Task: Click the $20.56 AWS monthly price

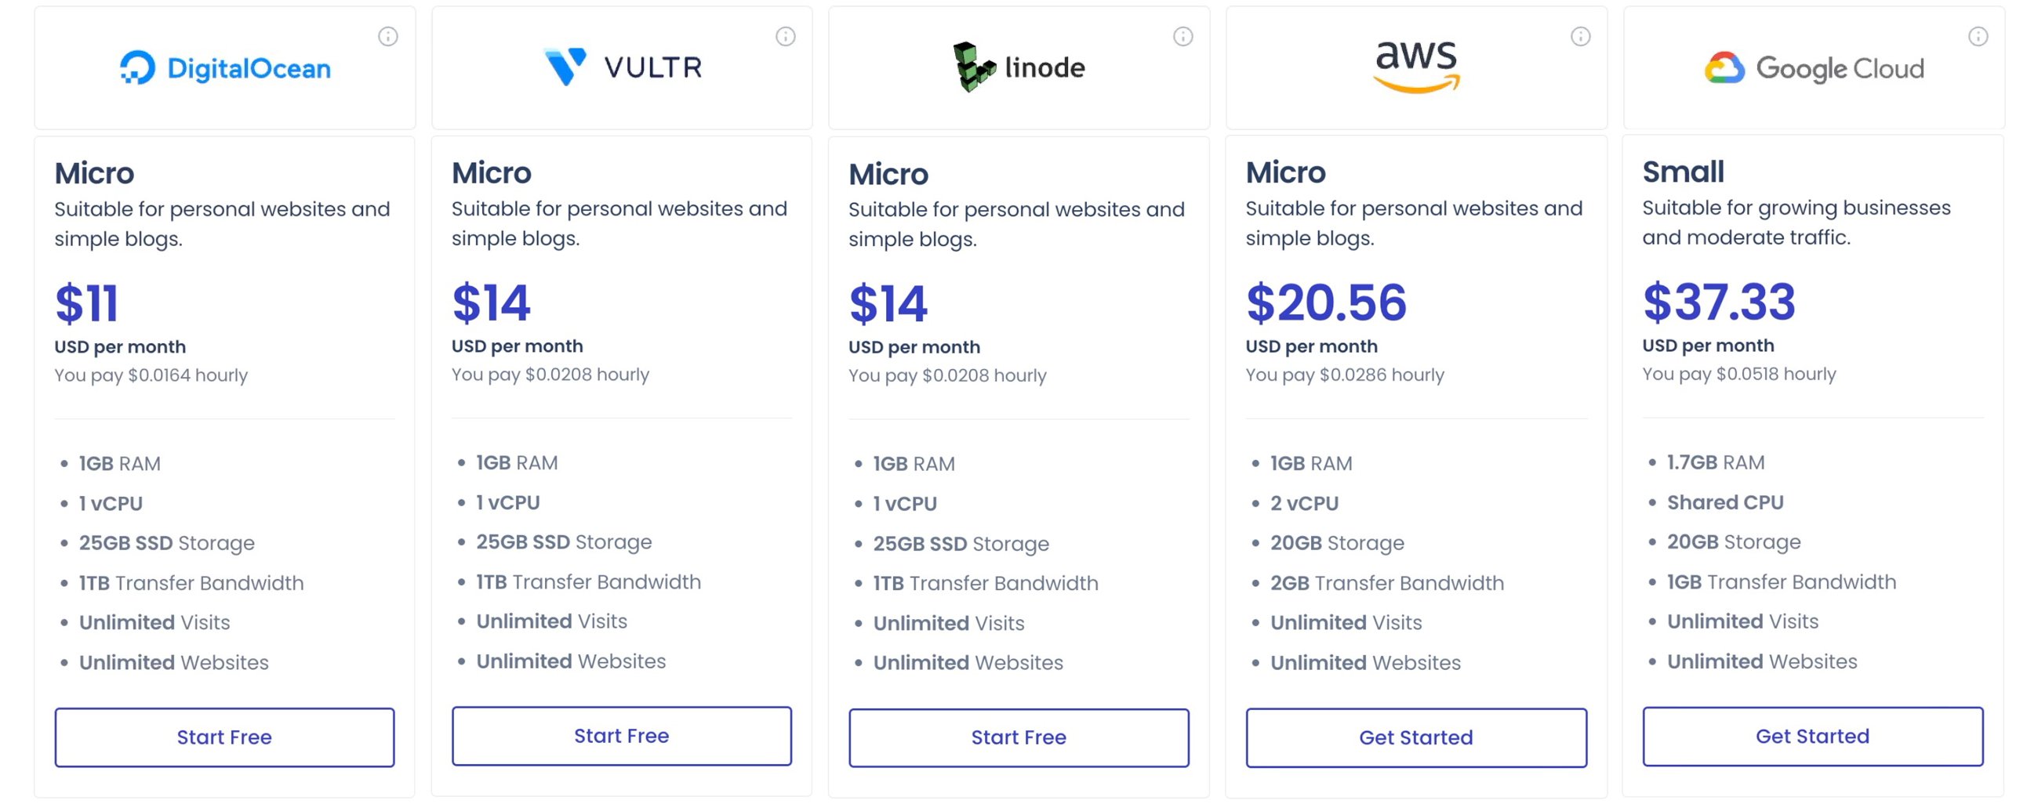Action: click(x=1326, y=302)
